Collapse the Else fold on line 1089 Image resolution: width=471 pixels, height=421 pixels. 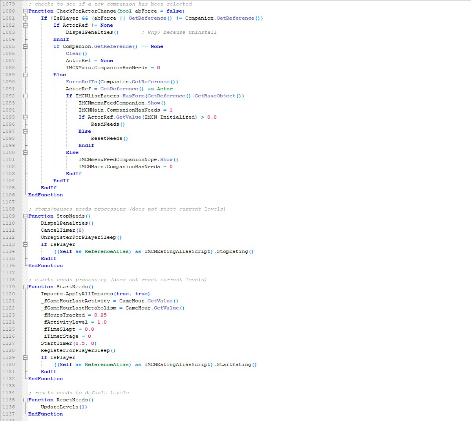coord(25,75)
